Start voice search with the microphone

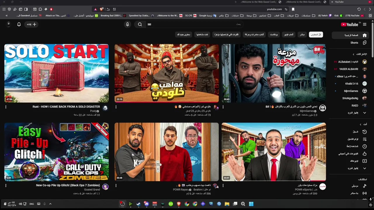(x=127, y=24)
